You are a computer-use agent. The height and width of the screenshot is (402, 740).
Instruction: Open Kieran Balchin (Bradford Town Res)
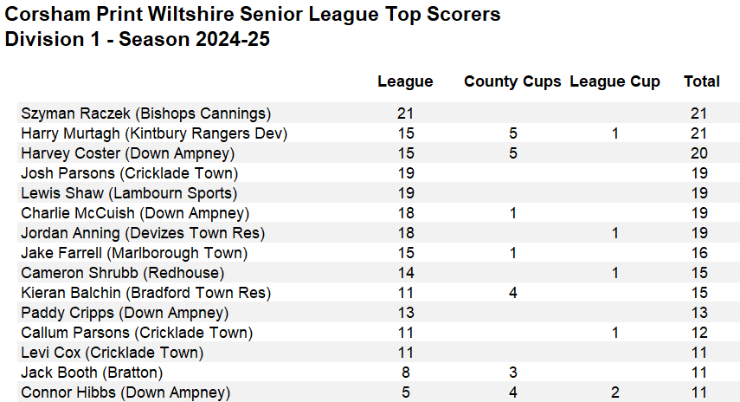point(145,293)
